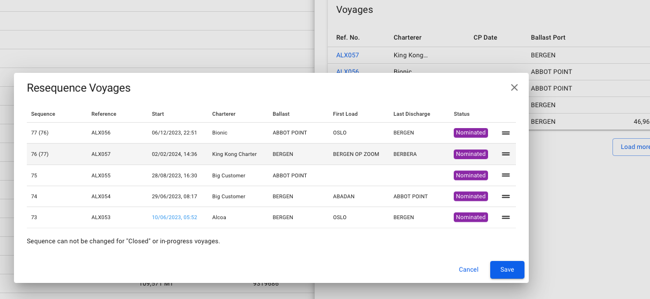Click drag handle icon for ALX056 row

point(505,133)
